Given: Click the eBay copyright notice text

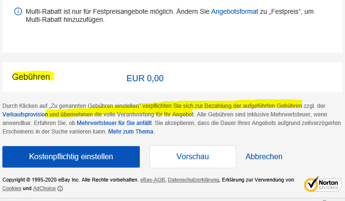Looking at the screenshot, I should tap(70, 180).
